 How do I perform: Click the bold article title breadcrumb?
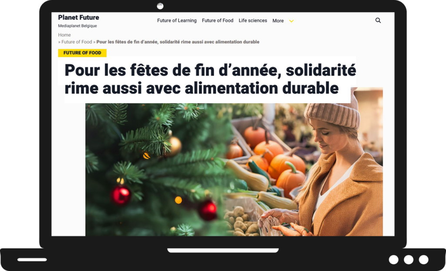[178, 42]
